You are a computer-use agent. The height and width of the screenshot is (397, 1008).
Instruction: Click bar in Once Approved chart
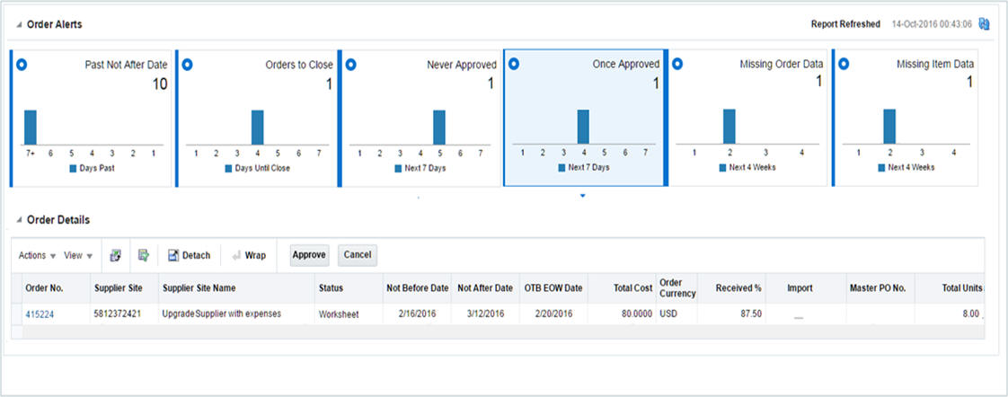(583, 127)
